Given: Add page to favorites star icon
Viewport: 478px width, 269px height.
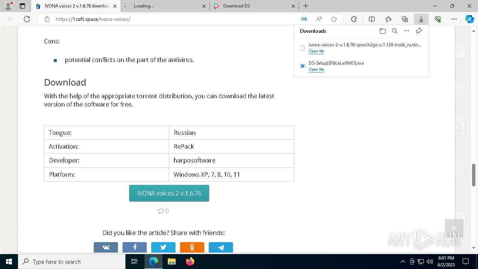Looking at the screenshot, I should tap(334, 19).
